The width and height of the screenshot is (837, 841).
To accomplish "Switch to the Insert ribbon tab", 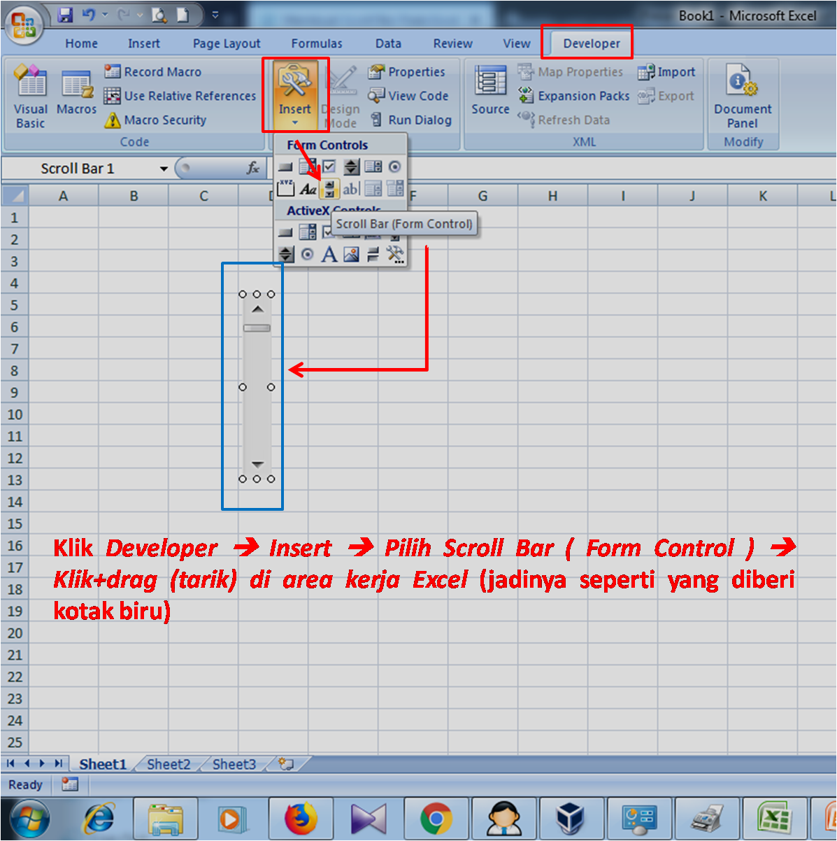I will 143,43.
